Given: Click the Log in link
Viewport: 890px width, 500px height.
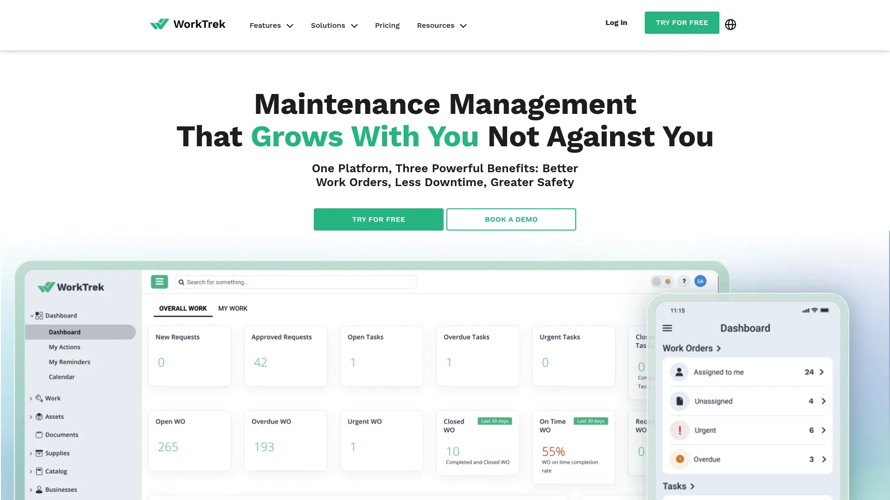Looking at the screenshot, I should pyautogui.click(x=616, y=23).
